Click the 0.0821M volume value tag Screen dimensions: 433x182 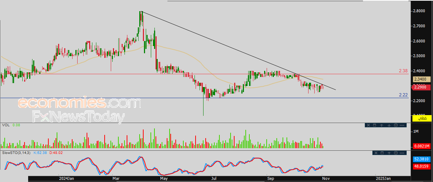(421, 146)
